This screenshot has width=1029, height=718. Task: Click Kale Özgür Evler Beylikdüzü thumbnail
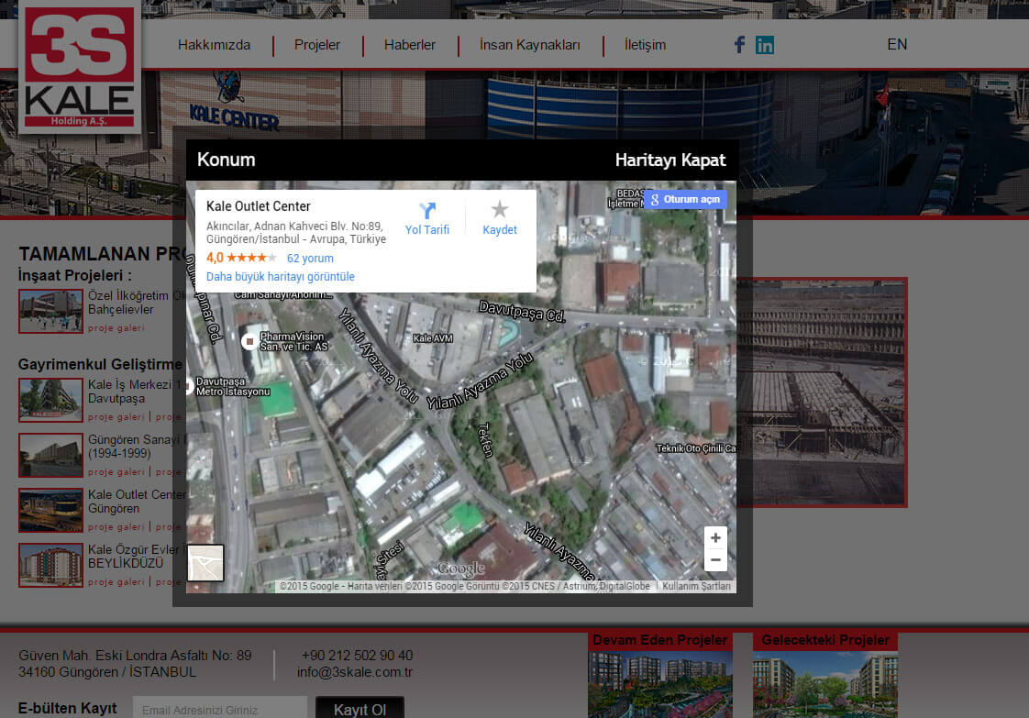coord(50,565)
